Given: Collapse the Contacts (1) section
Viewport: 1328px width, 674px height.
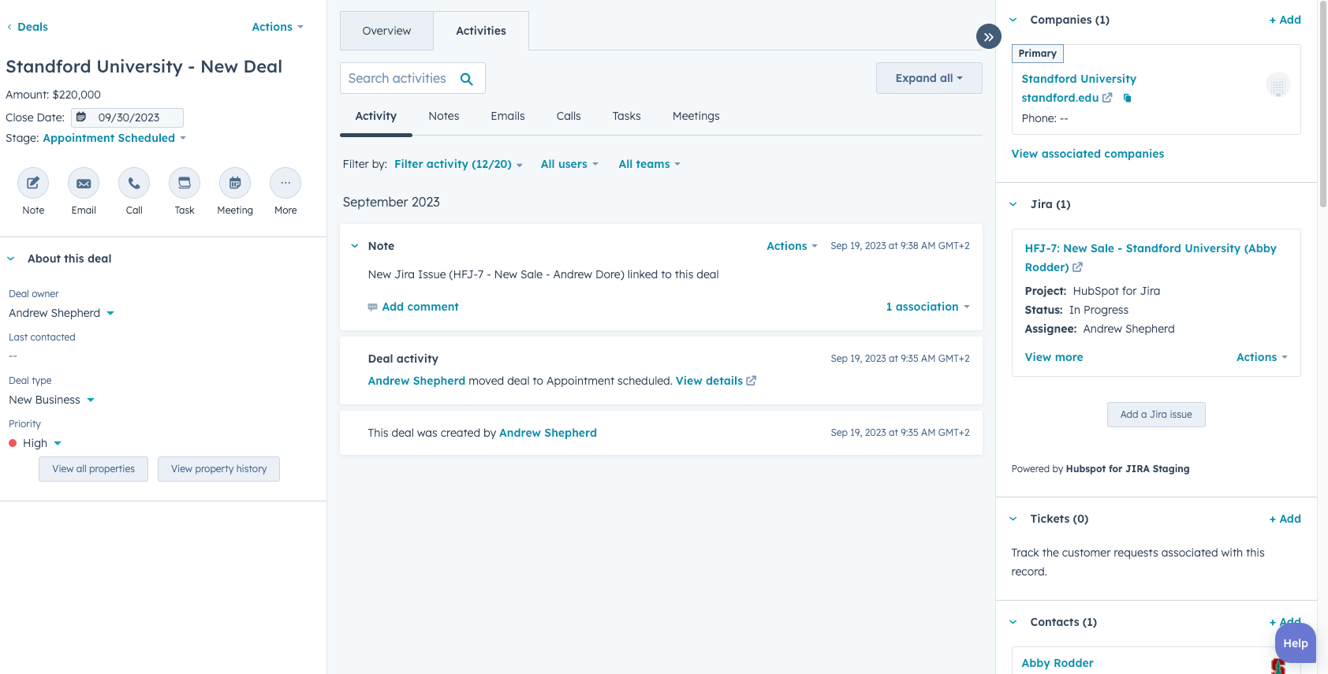Looking at the screenshot, I should 1013,622.
